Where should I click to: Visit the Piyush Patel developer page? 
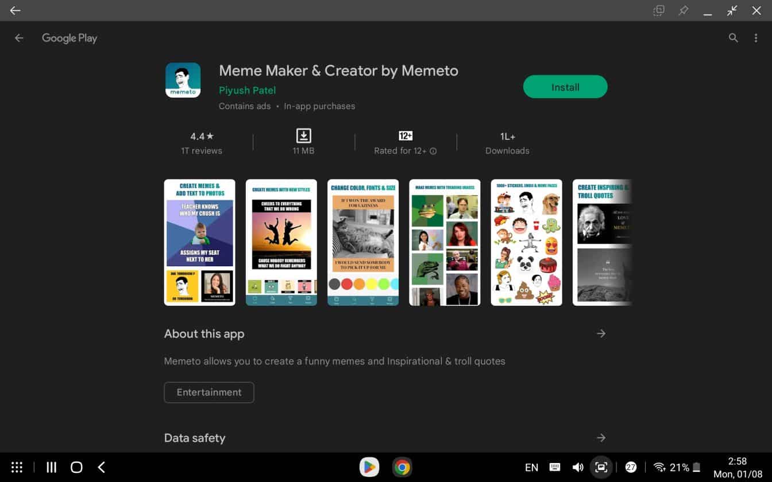247,90
